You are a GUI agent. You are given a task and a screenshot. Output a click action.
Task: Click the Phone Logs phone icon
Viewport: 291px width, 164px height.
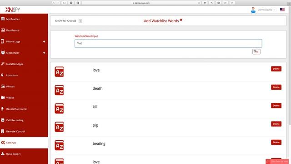point(2,41)
